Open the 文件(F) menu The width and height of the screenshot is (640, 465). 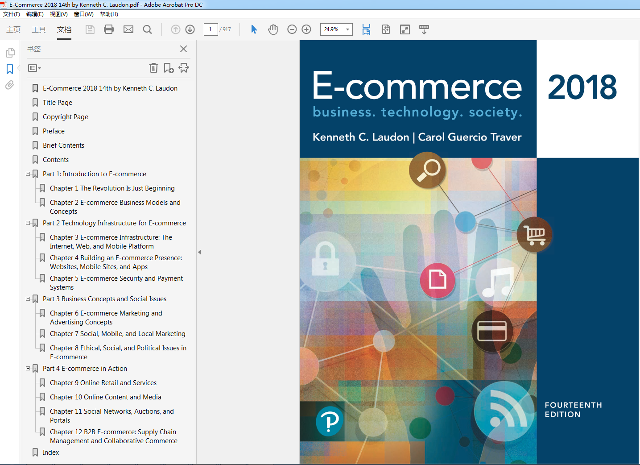(x=12, y=14)
